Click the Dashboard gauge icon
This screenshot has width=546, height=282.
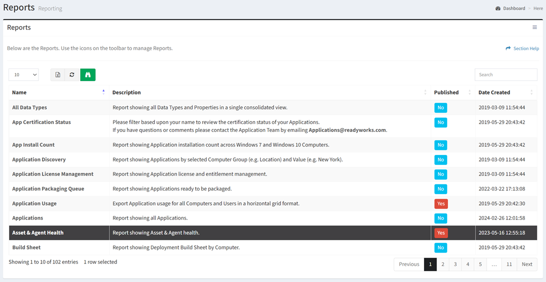coord(498,8)
